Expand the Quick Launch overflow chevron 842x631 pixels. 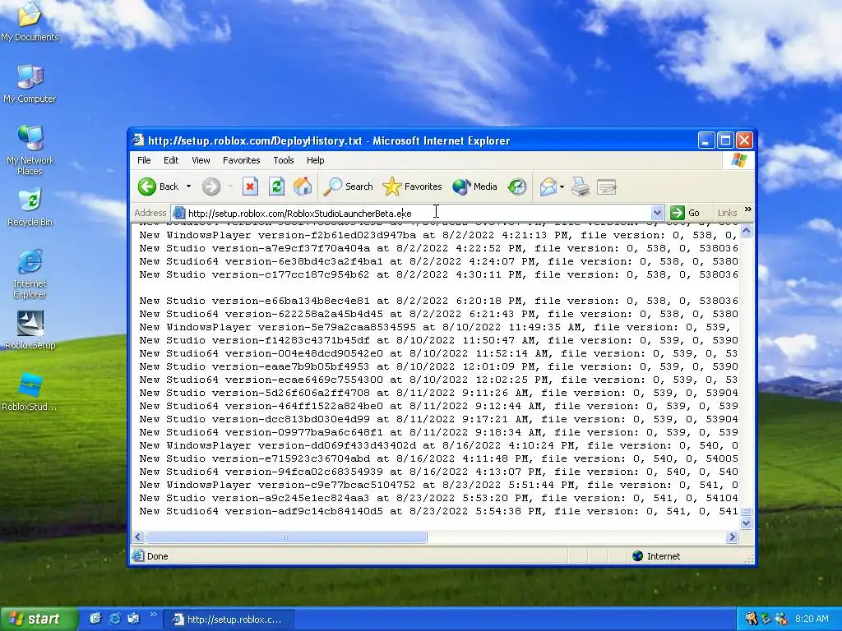pyautogui.click(x=152, y=615)
